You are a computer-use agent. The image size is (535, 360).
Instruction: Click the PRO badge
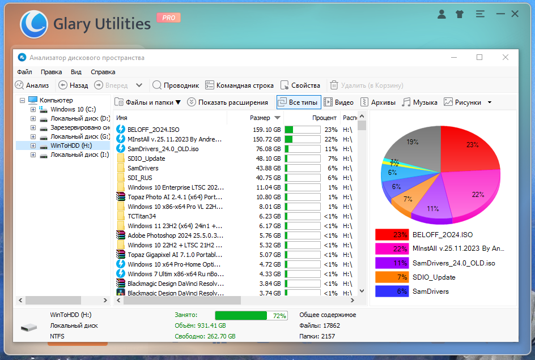168,18
